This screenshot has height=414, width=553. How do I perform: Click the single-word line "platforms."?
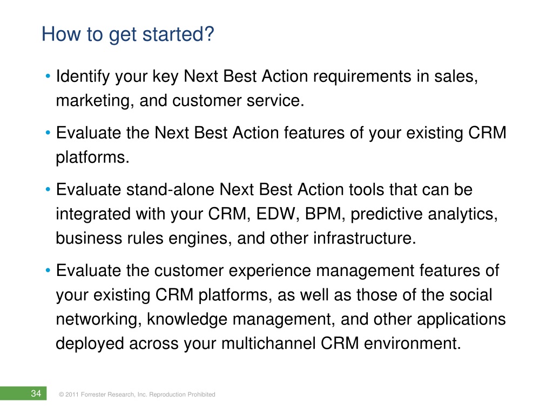(x=93, y=158)
